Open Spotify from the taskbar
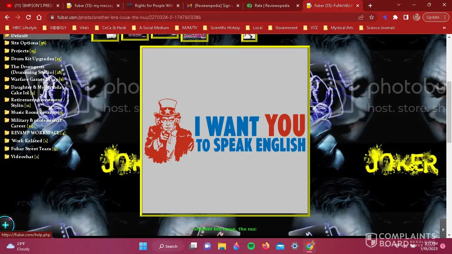The image size is (452, 254). [x=251, y=246]
